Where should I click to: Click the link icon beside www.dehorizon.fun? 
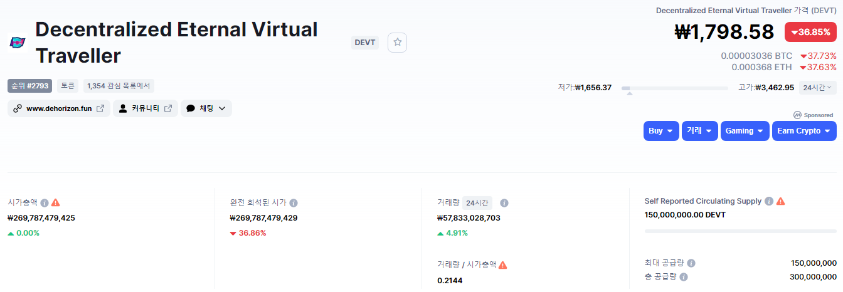click(x=17, y=108)
